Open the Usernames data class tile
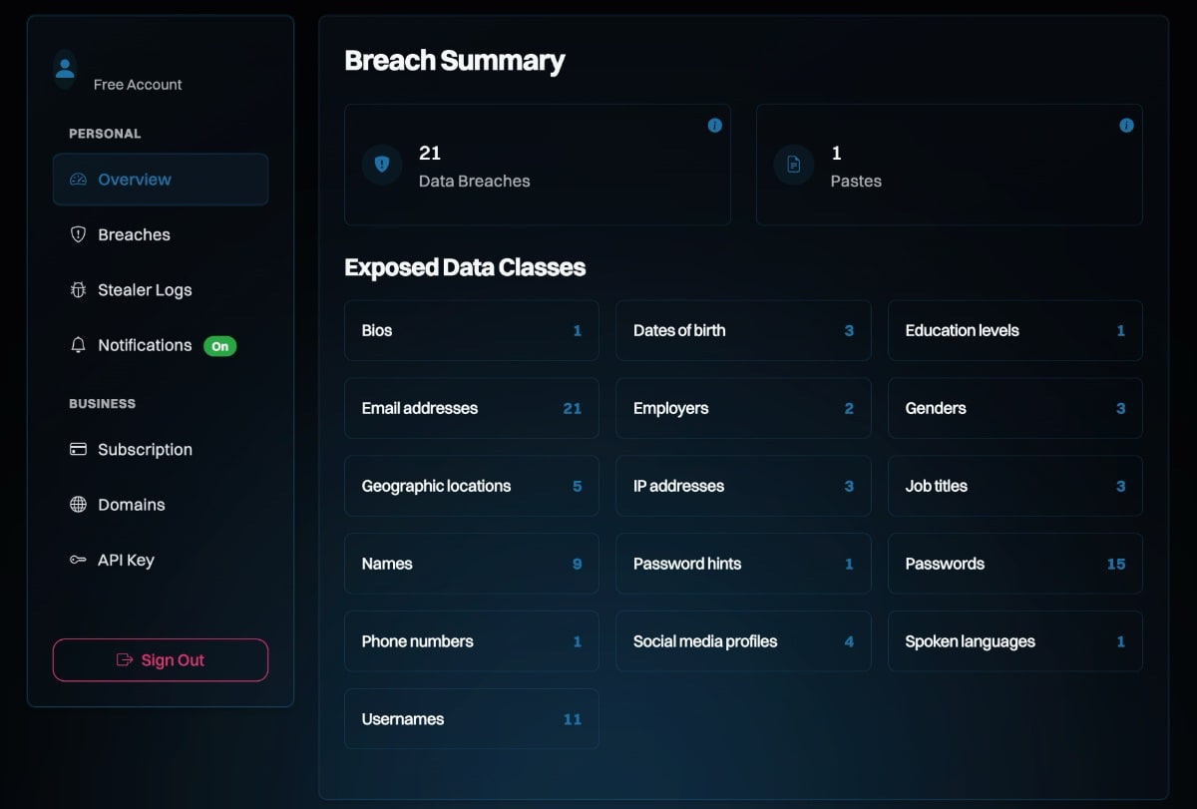1197x809 pixels. pyautogui.click(x=471, y=719)
